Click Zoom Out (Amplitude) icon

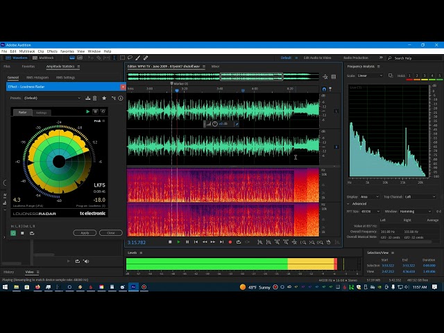pos(268,242)
